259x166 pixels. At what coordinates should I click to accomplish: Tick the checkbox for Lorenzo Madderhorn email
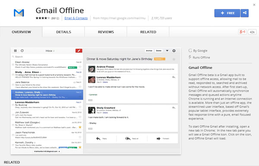[13, 105]
